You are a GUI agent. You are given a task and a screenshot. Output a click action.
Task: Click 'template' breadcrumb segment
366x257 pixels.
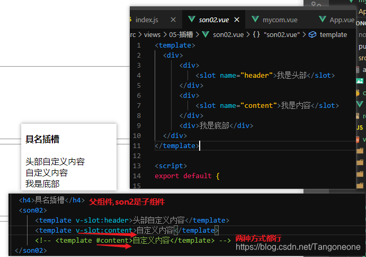pyautogui.click(x=333, y=35)
